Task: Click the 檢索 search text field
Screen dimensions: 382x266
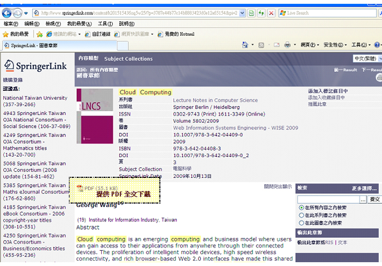Action: [328, 199]
